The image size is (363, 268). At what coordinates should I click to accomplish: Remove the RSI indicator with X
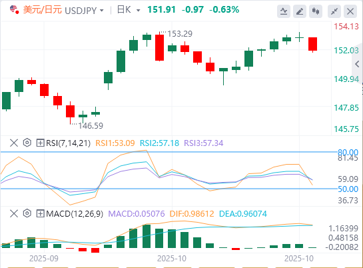pos(14,143)
